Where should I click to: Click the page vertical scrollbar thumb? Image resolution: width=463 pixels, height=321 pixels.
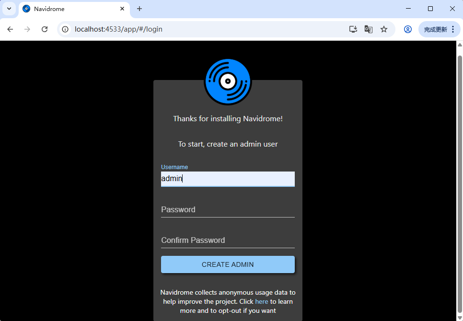tap(460, 183)
